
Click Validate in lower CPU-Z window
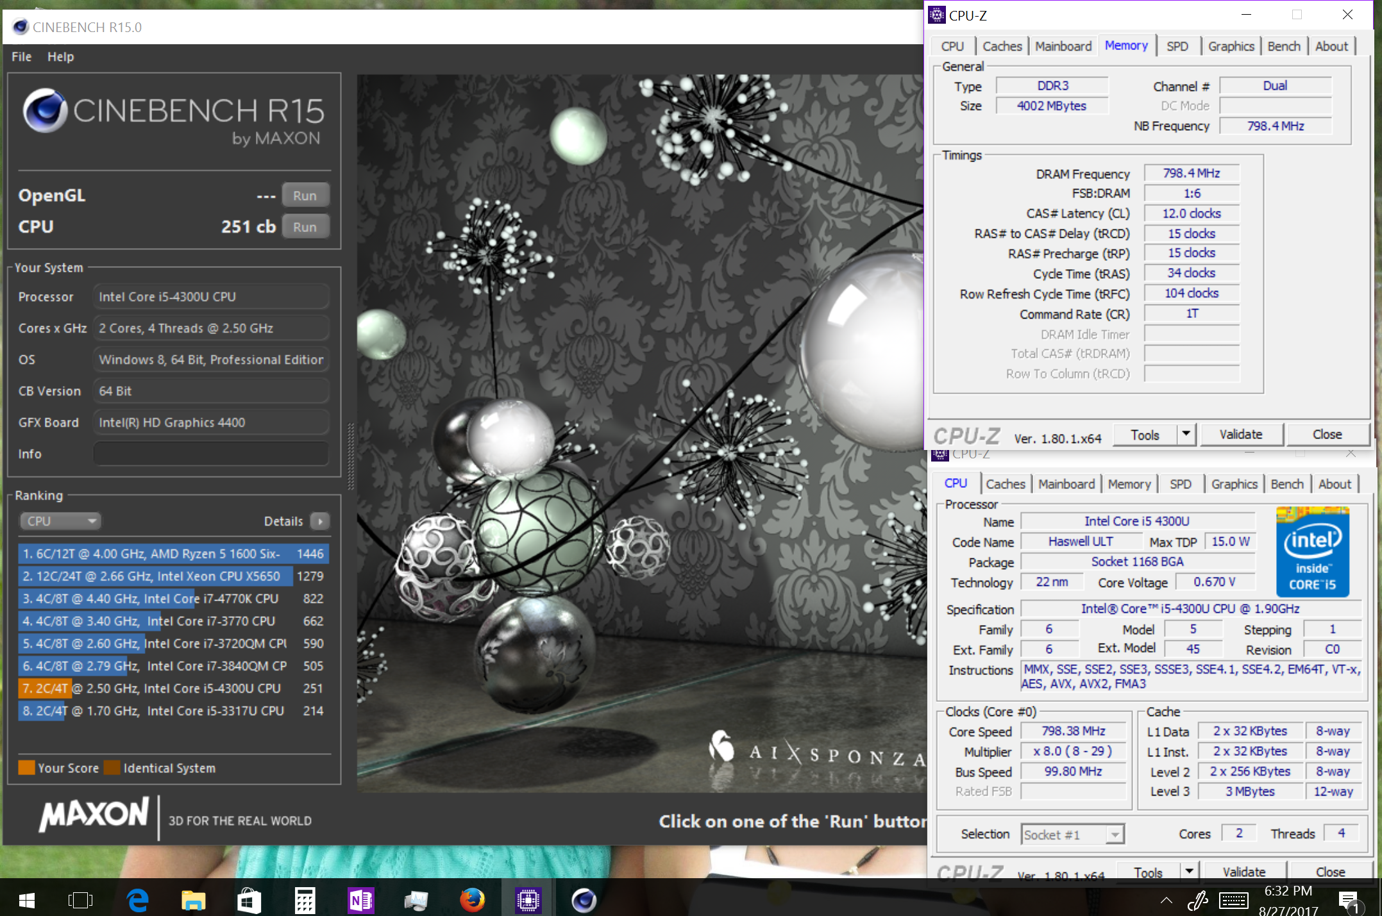(x=1244, y=872)
